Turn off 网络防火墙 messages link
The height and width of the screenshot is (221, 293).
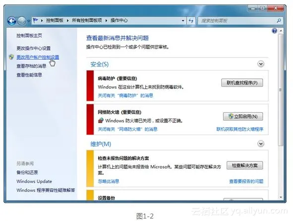click(x=127, y=129)
